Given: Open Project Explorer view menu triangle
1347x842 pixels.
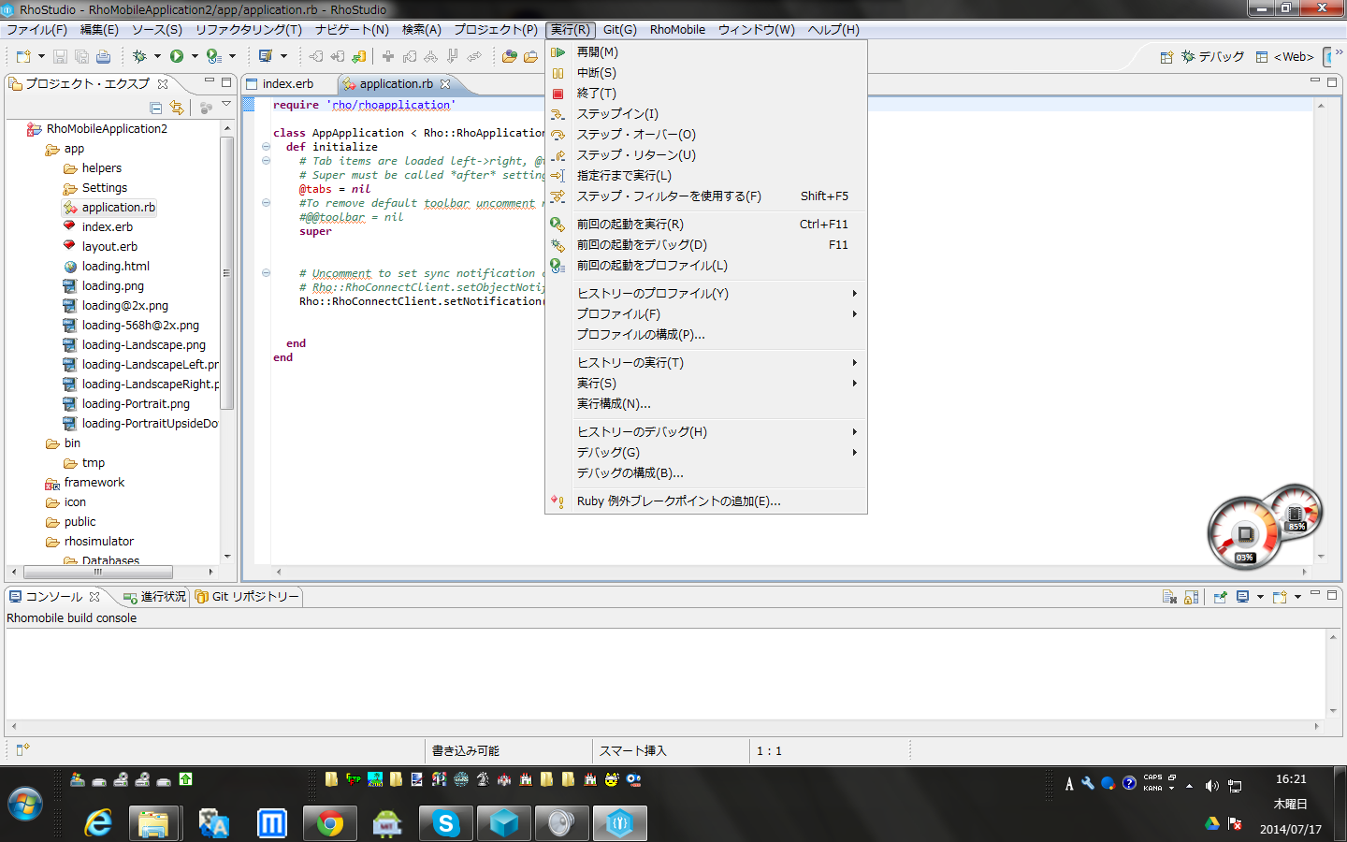Looking at the screenshot, I should (226, 105).
